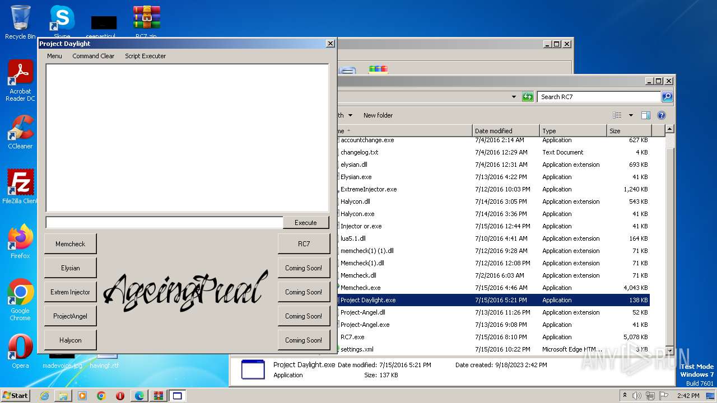Open Skype desktop shortcut
Viewport: 717px width, 403px height.
pos(62,22)
